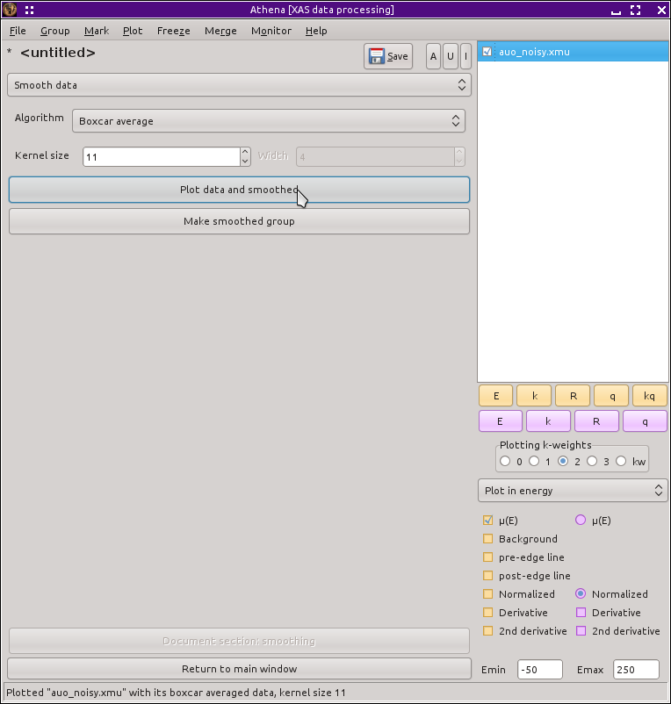Open the Mark menu
This screenshot has height=704, width=671.
coord(97,31)
